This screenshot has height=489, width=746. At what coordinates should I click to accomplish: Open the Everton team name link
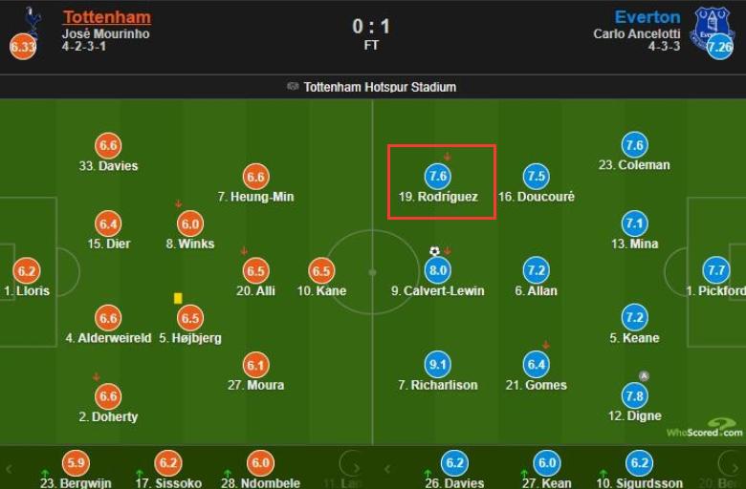pos(647,17)
